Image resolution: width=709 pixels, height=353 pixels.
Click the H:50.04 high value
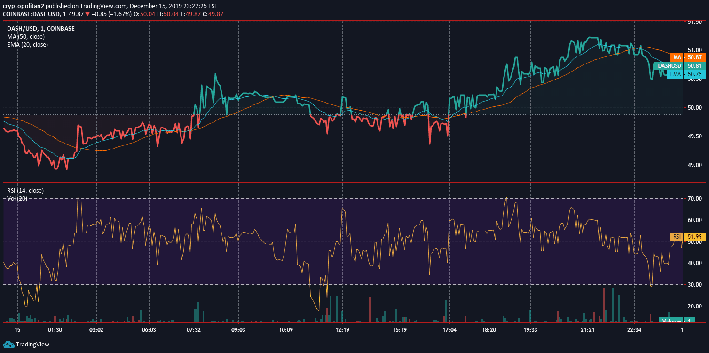167,14
